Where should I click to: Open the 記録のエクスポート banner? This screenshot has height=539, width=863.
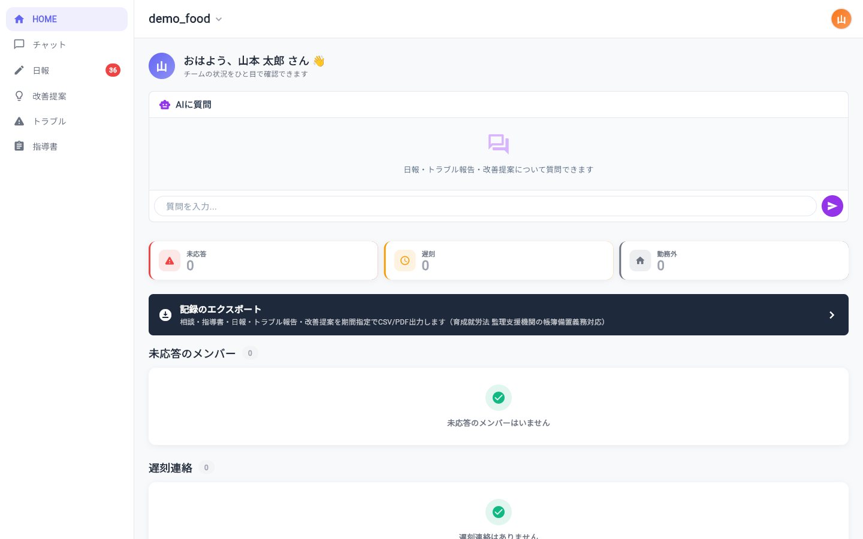pyautogui.click(x=499, y=315)
